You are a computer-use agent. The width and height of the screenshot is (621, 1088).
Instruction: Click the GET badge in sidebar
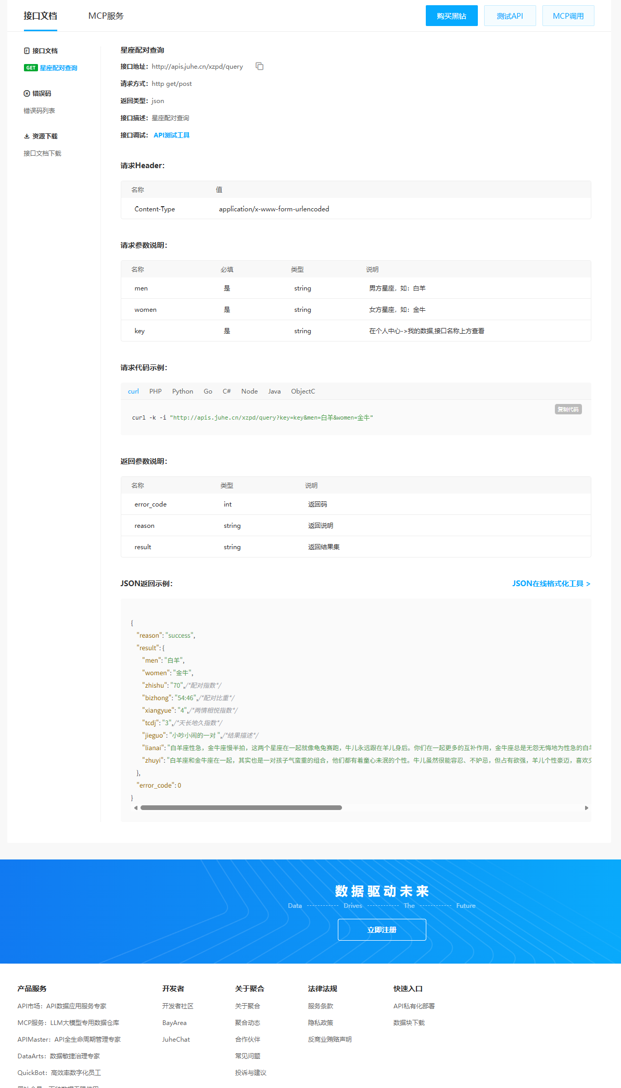point(31,68)
